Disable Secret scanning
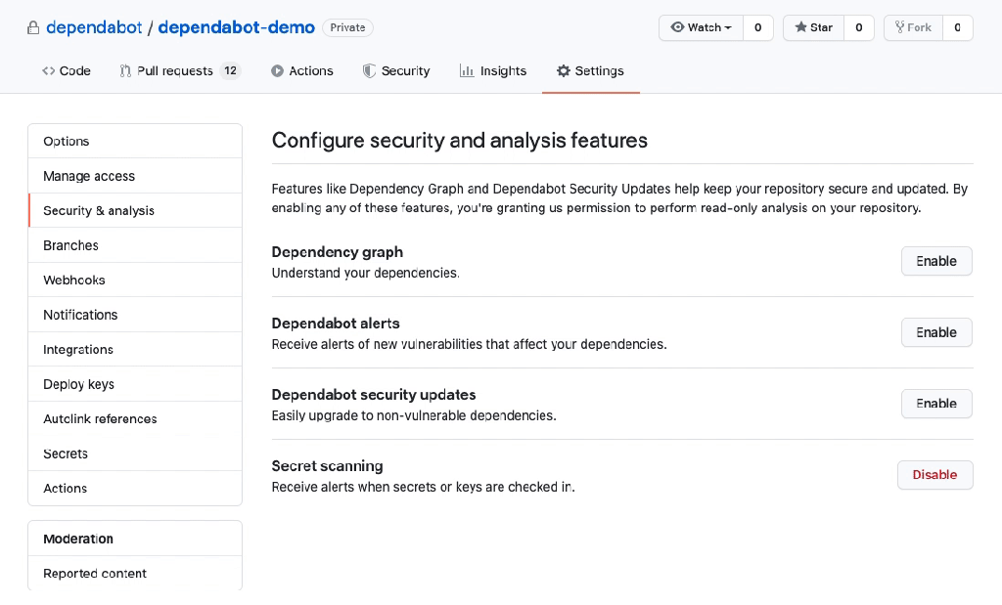 pyautogui.click(x=934, y=475)
